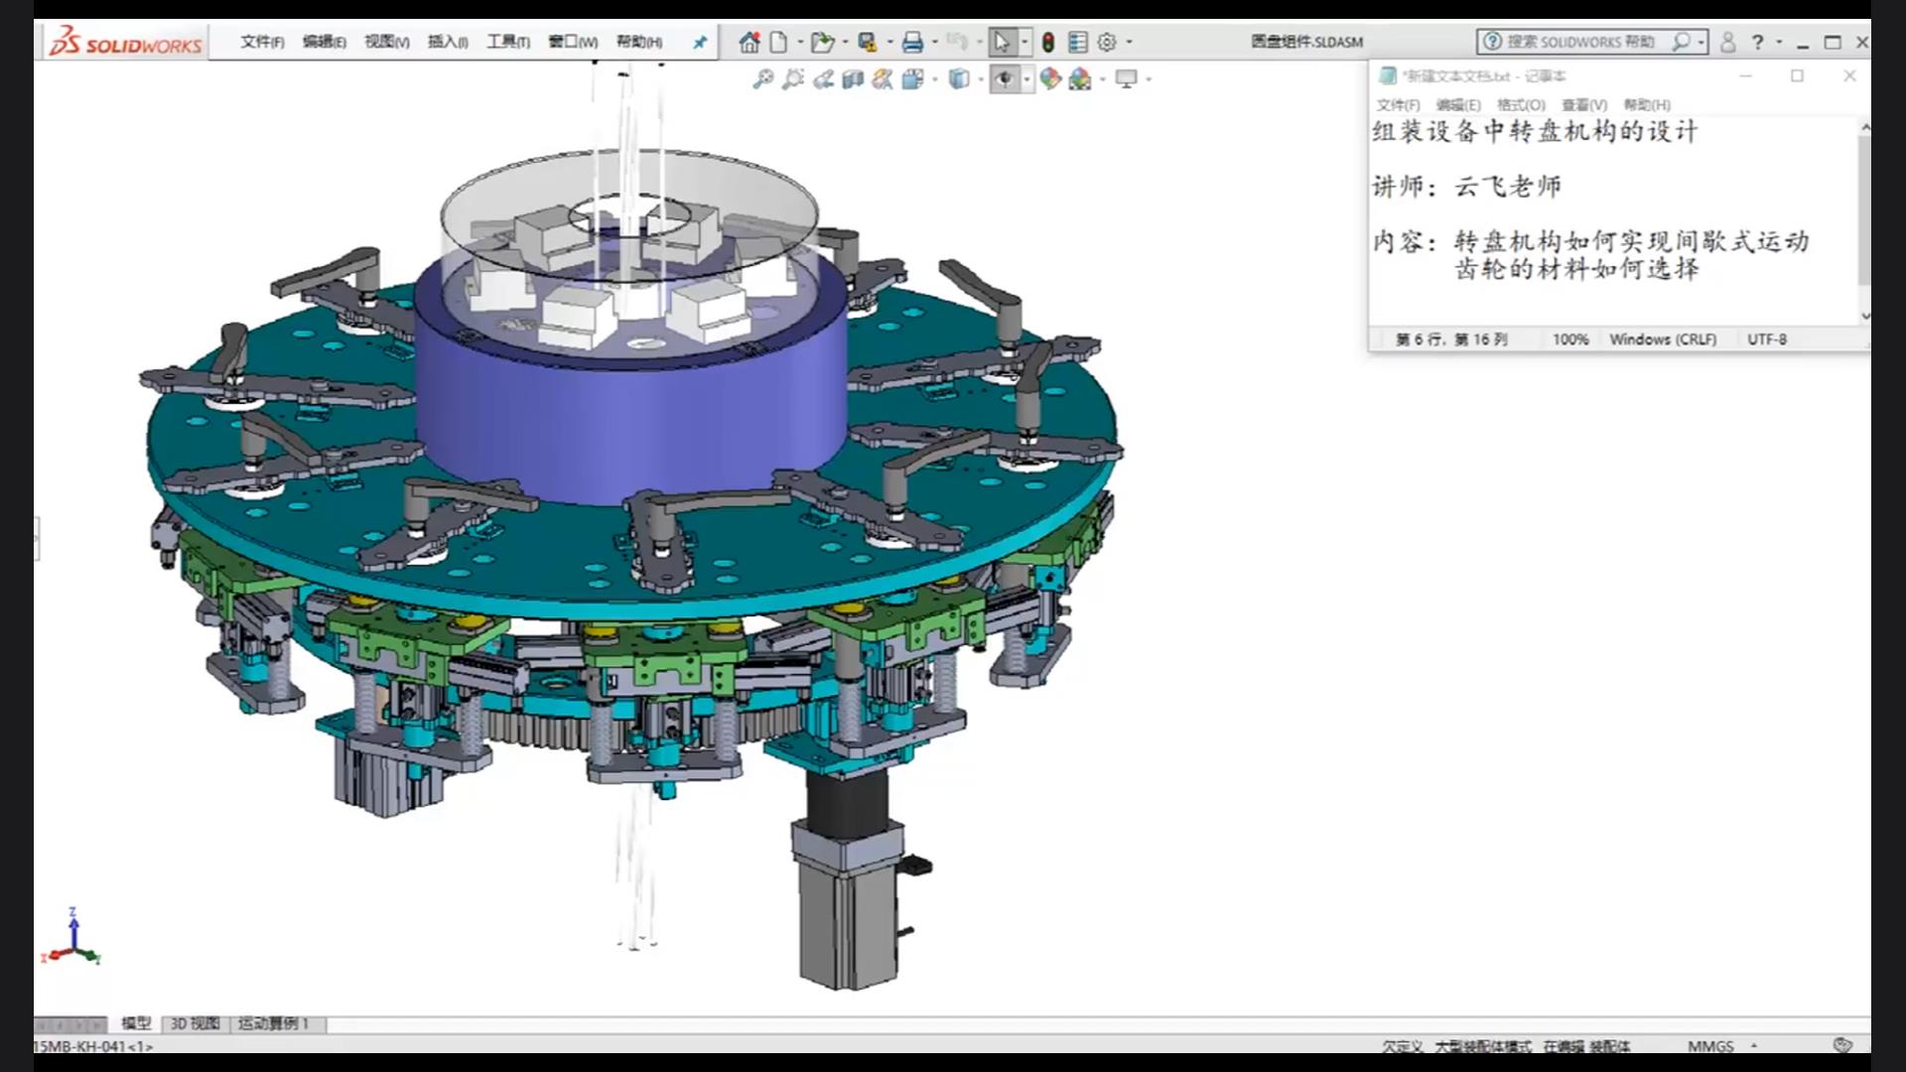Pin the SOLIDWORKS menu bar
Viewport: 1906px width, 1072px height.
700,43
